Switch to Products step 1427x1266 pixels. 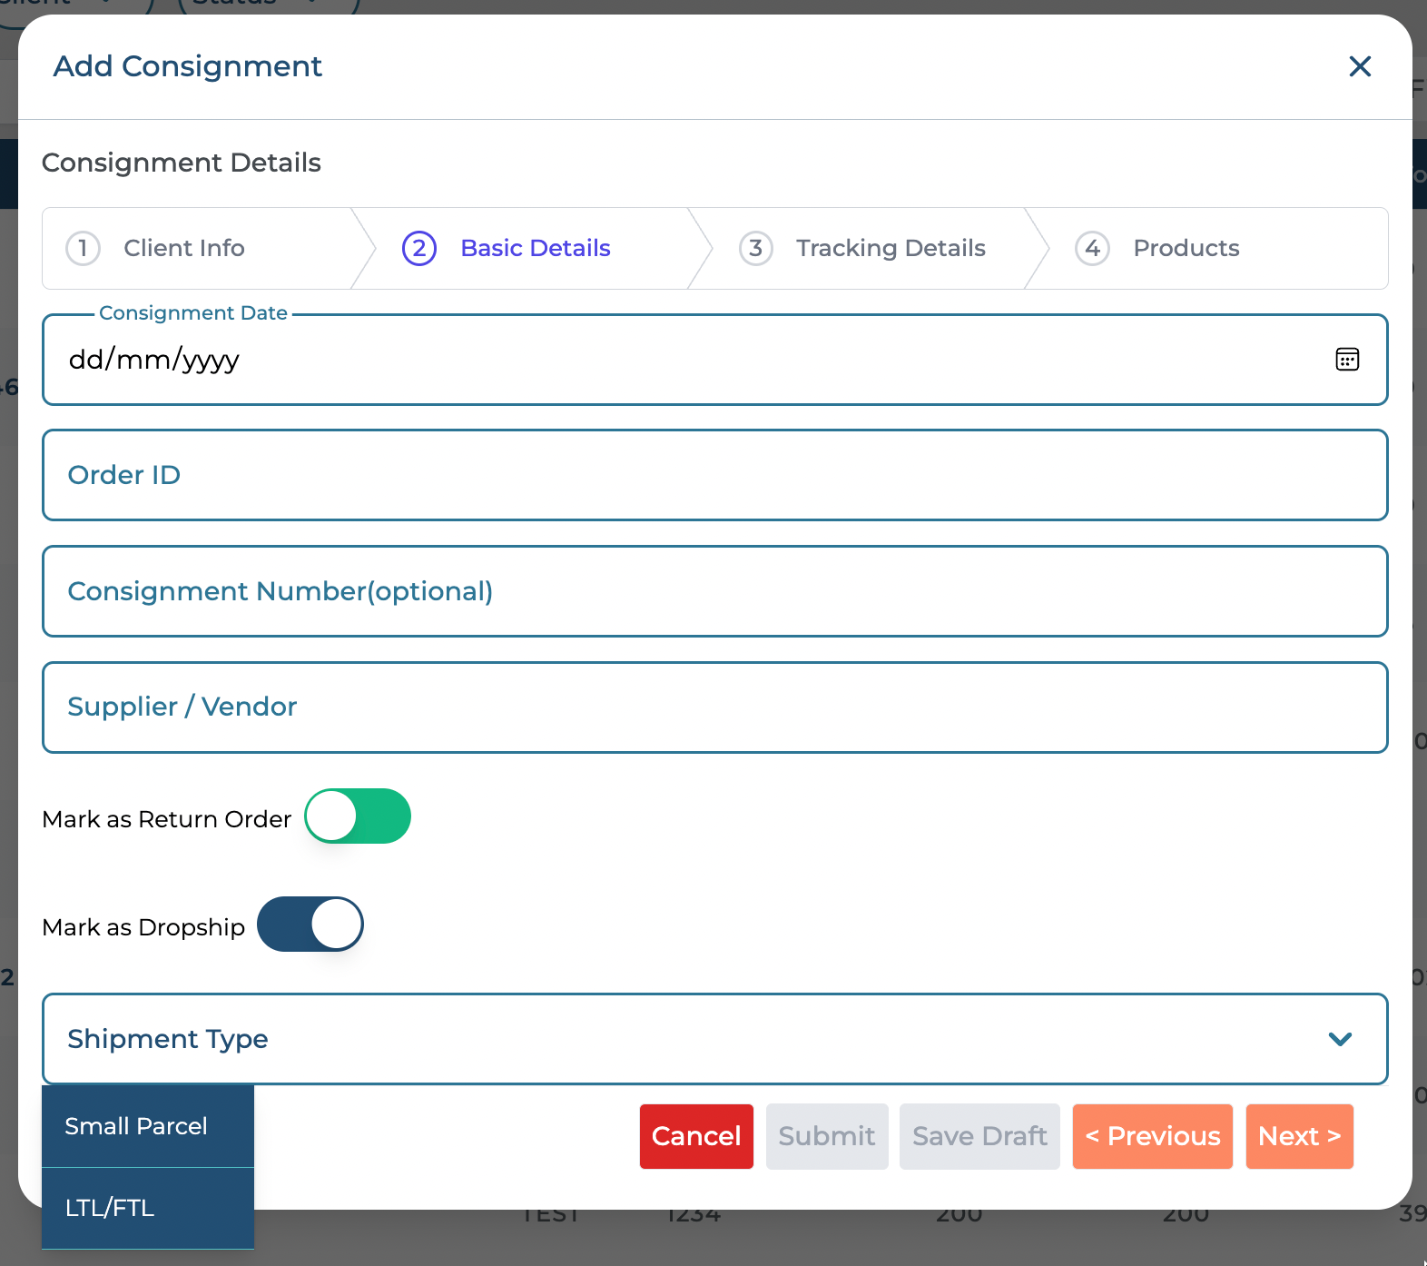coord(1186,248)
